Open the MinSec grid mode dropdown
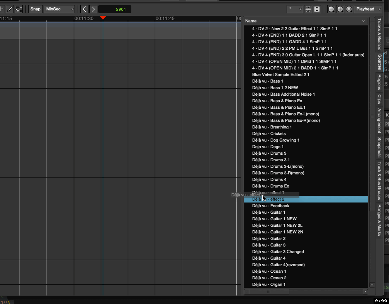 [x=59, y=9]
